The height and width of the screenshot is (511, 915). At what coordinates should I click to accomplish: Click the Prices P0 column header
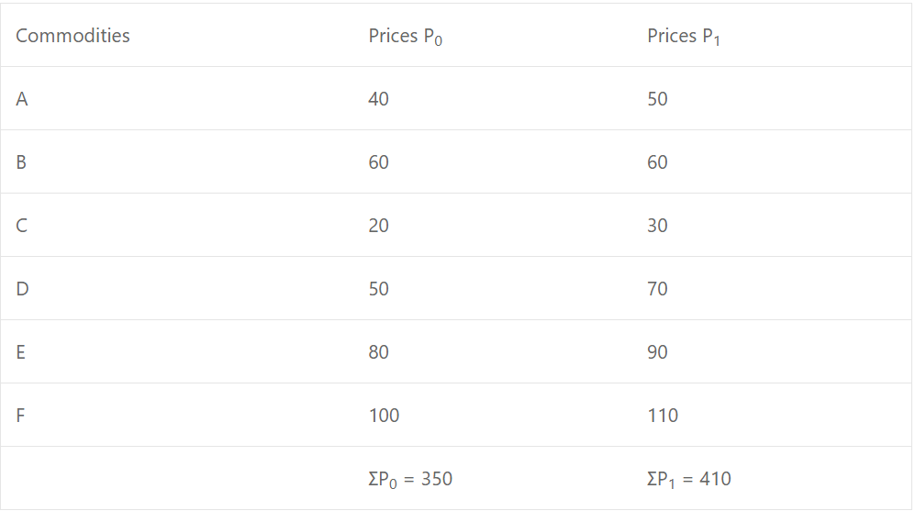tap(405, 37)
